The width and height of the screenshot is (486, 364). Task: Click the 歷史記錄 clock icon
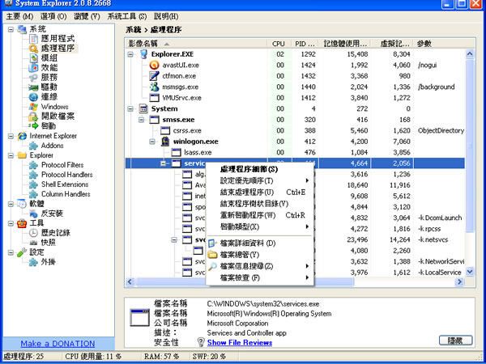tap(33, 233)
